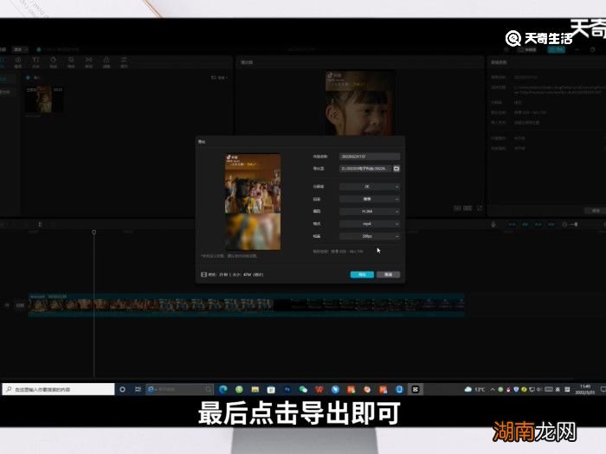Select the Audio tab in top toolbar
The height and width of the screenshot is (454, 606).
point(18,61)
